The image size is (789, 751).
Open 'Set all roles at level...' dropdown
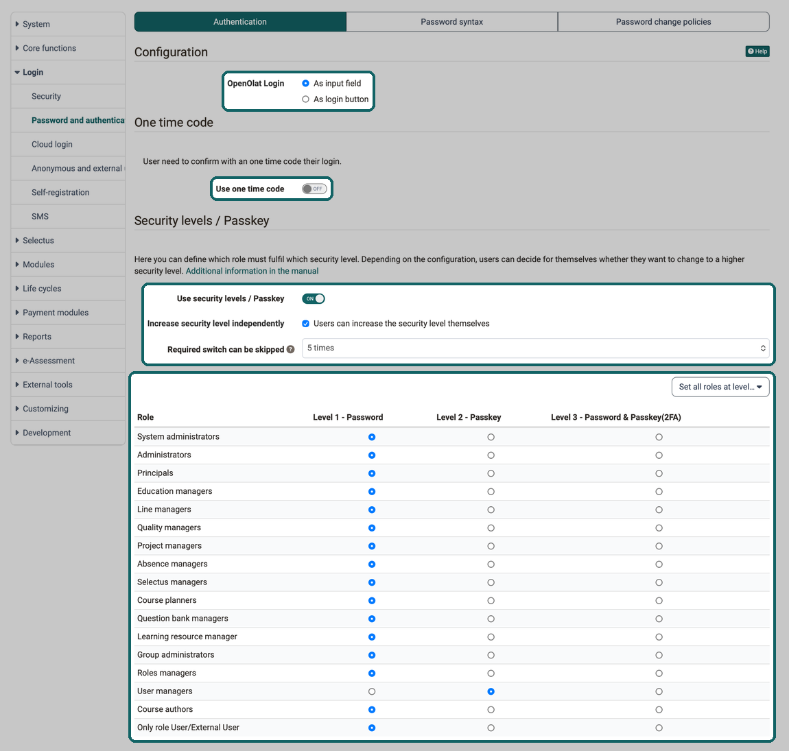pyautogui.click(x=720, y=387)
